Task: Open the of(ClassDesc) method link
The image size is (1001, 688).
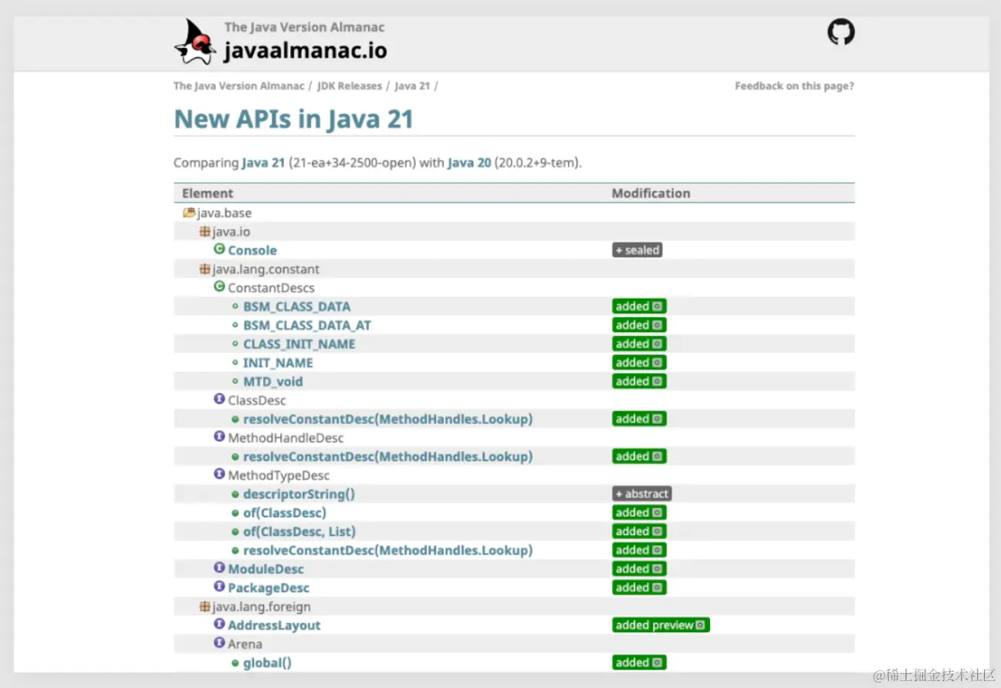Action: pos(285,513)
